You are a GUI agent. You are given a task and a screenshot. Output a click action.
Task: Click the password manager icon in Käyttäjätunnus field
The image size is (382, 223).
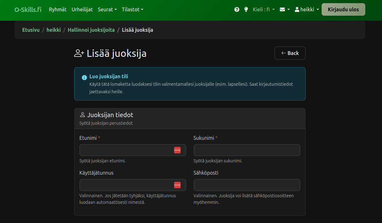pos(178,185)
